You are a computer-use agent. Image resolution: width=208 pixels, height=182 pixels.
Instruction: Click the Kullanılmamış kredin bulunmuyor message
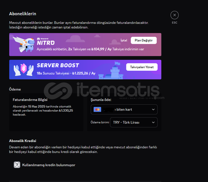[x=49, y=165]
